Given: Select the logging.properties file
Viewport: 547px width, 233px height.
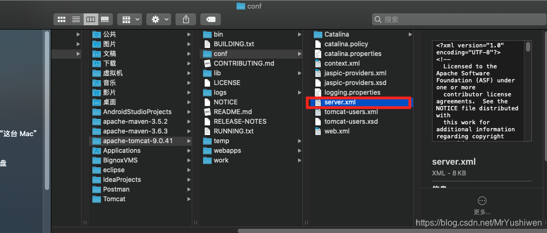Looking at the screenshot, I should click(362, 93).
